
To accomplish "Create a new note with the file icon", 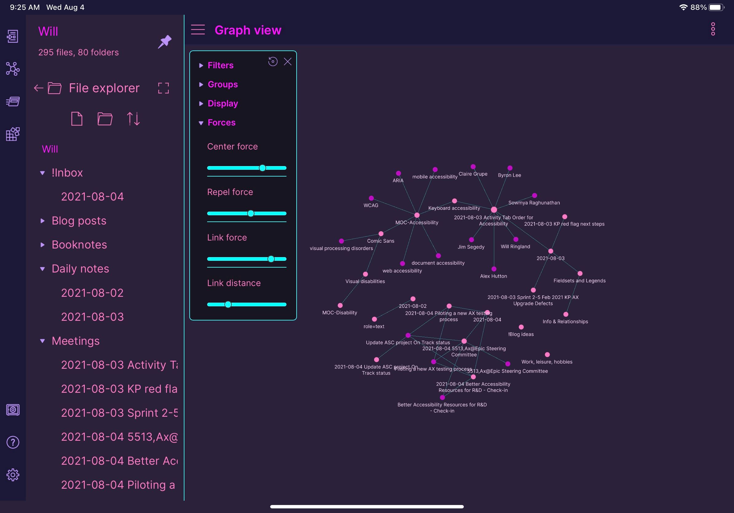I will [x=77, y=119].
